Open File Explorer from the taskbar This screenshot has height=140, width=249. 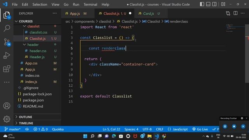[x=149, y=136]
